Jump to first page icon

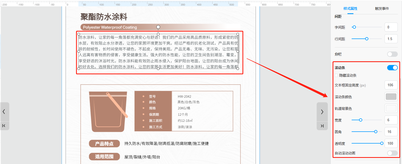pos(4,126)
